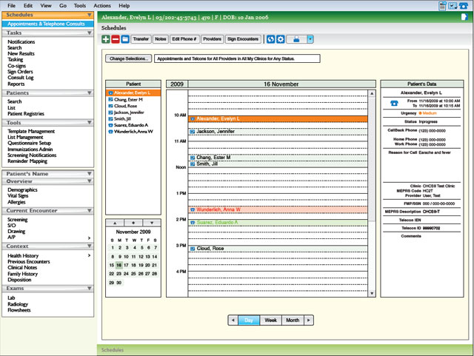474x356 pixels.
Task: Click the top-right blue grid icon
Action: pos(453,5)
